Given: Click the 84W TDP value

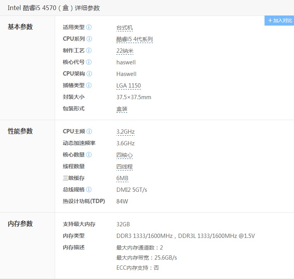Looking at the screenshot, I should (122, 201).
